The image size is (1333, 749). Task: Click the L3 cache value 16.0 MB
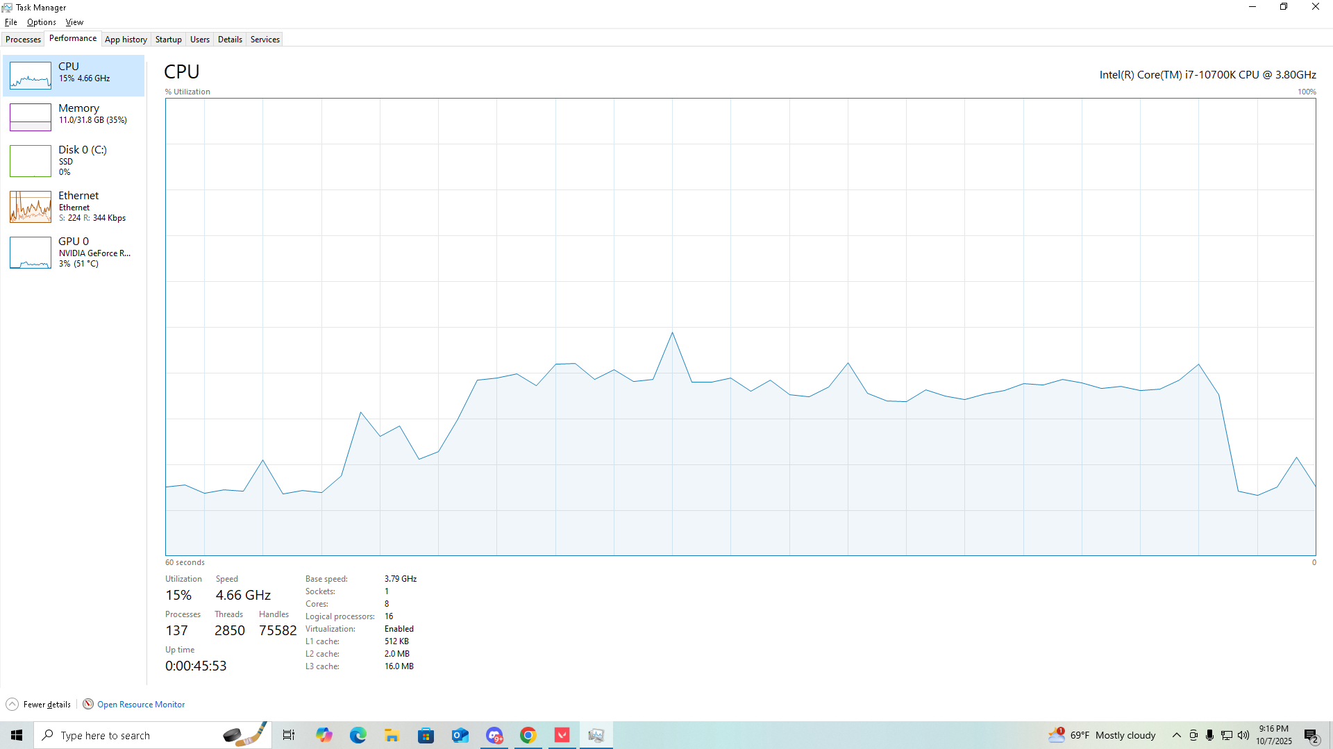tap(399, 666)
